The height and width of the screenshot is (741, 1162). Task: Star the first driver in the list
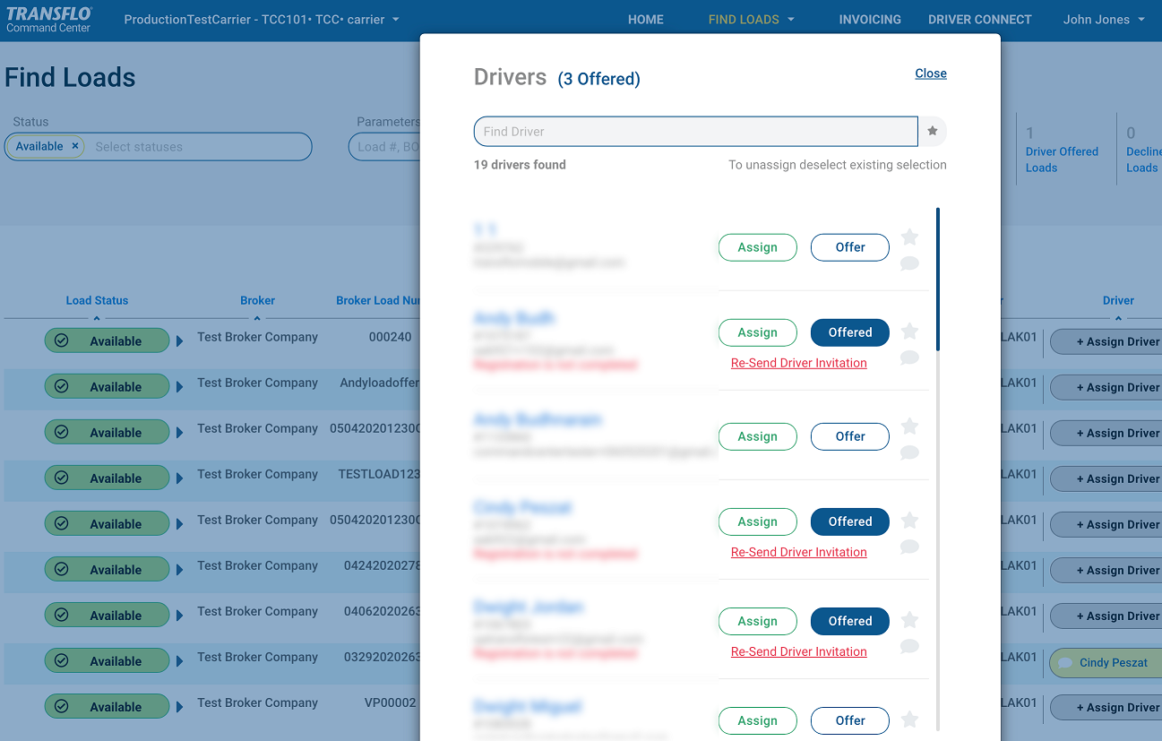point(909,237)
